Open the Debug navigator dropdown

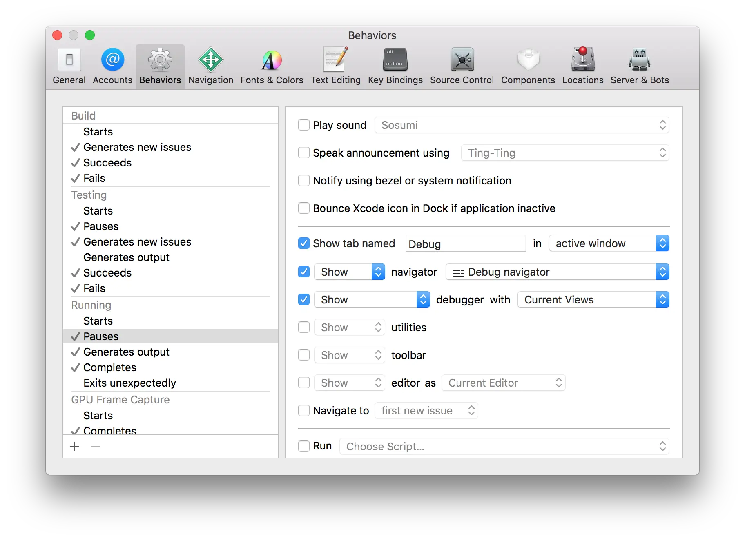pos(558,272)
